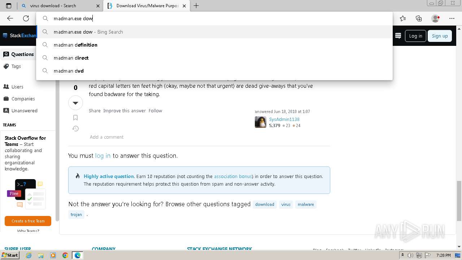Open Edge taskbar icon

[78, 255]
